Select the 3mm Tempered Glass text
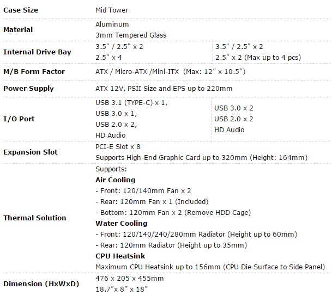Image resolution: width=332 pixels, height=296 pixels. (131, 35)
